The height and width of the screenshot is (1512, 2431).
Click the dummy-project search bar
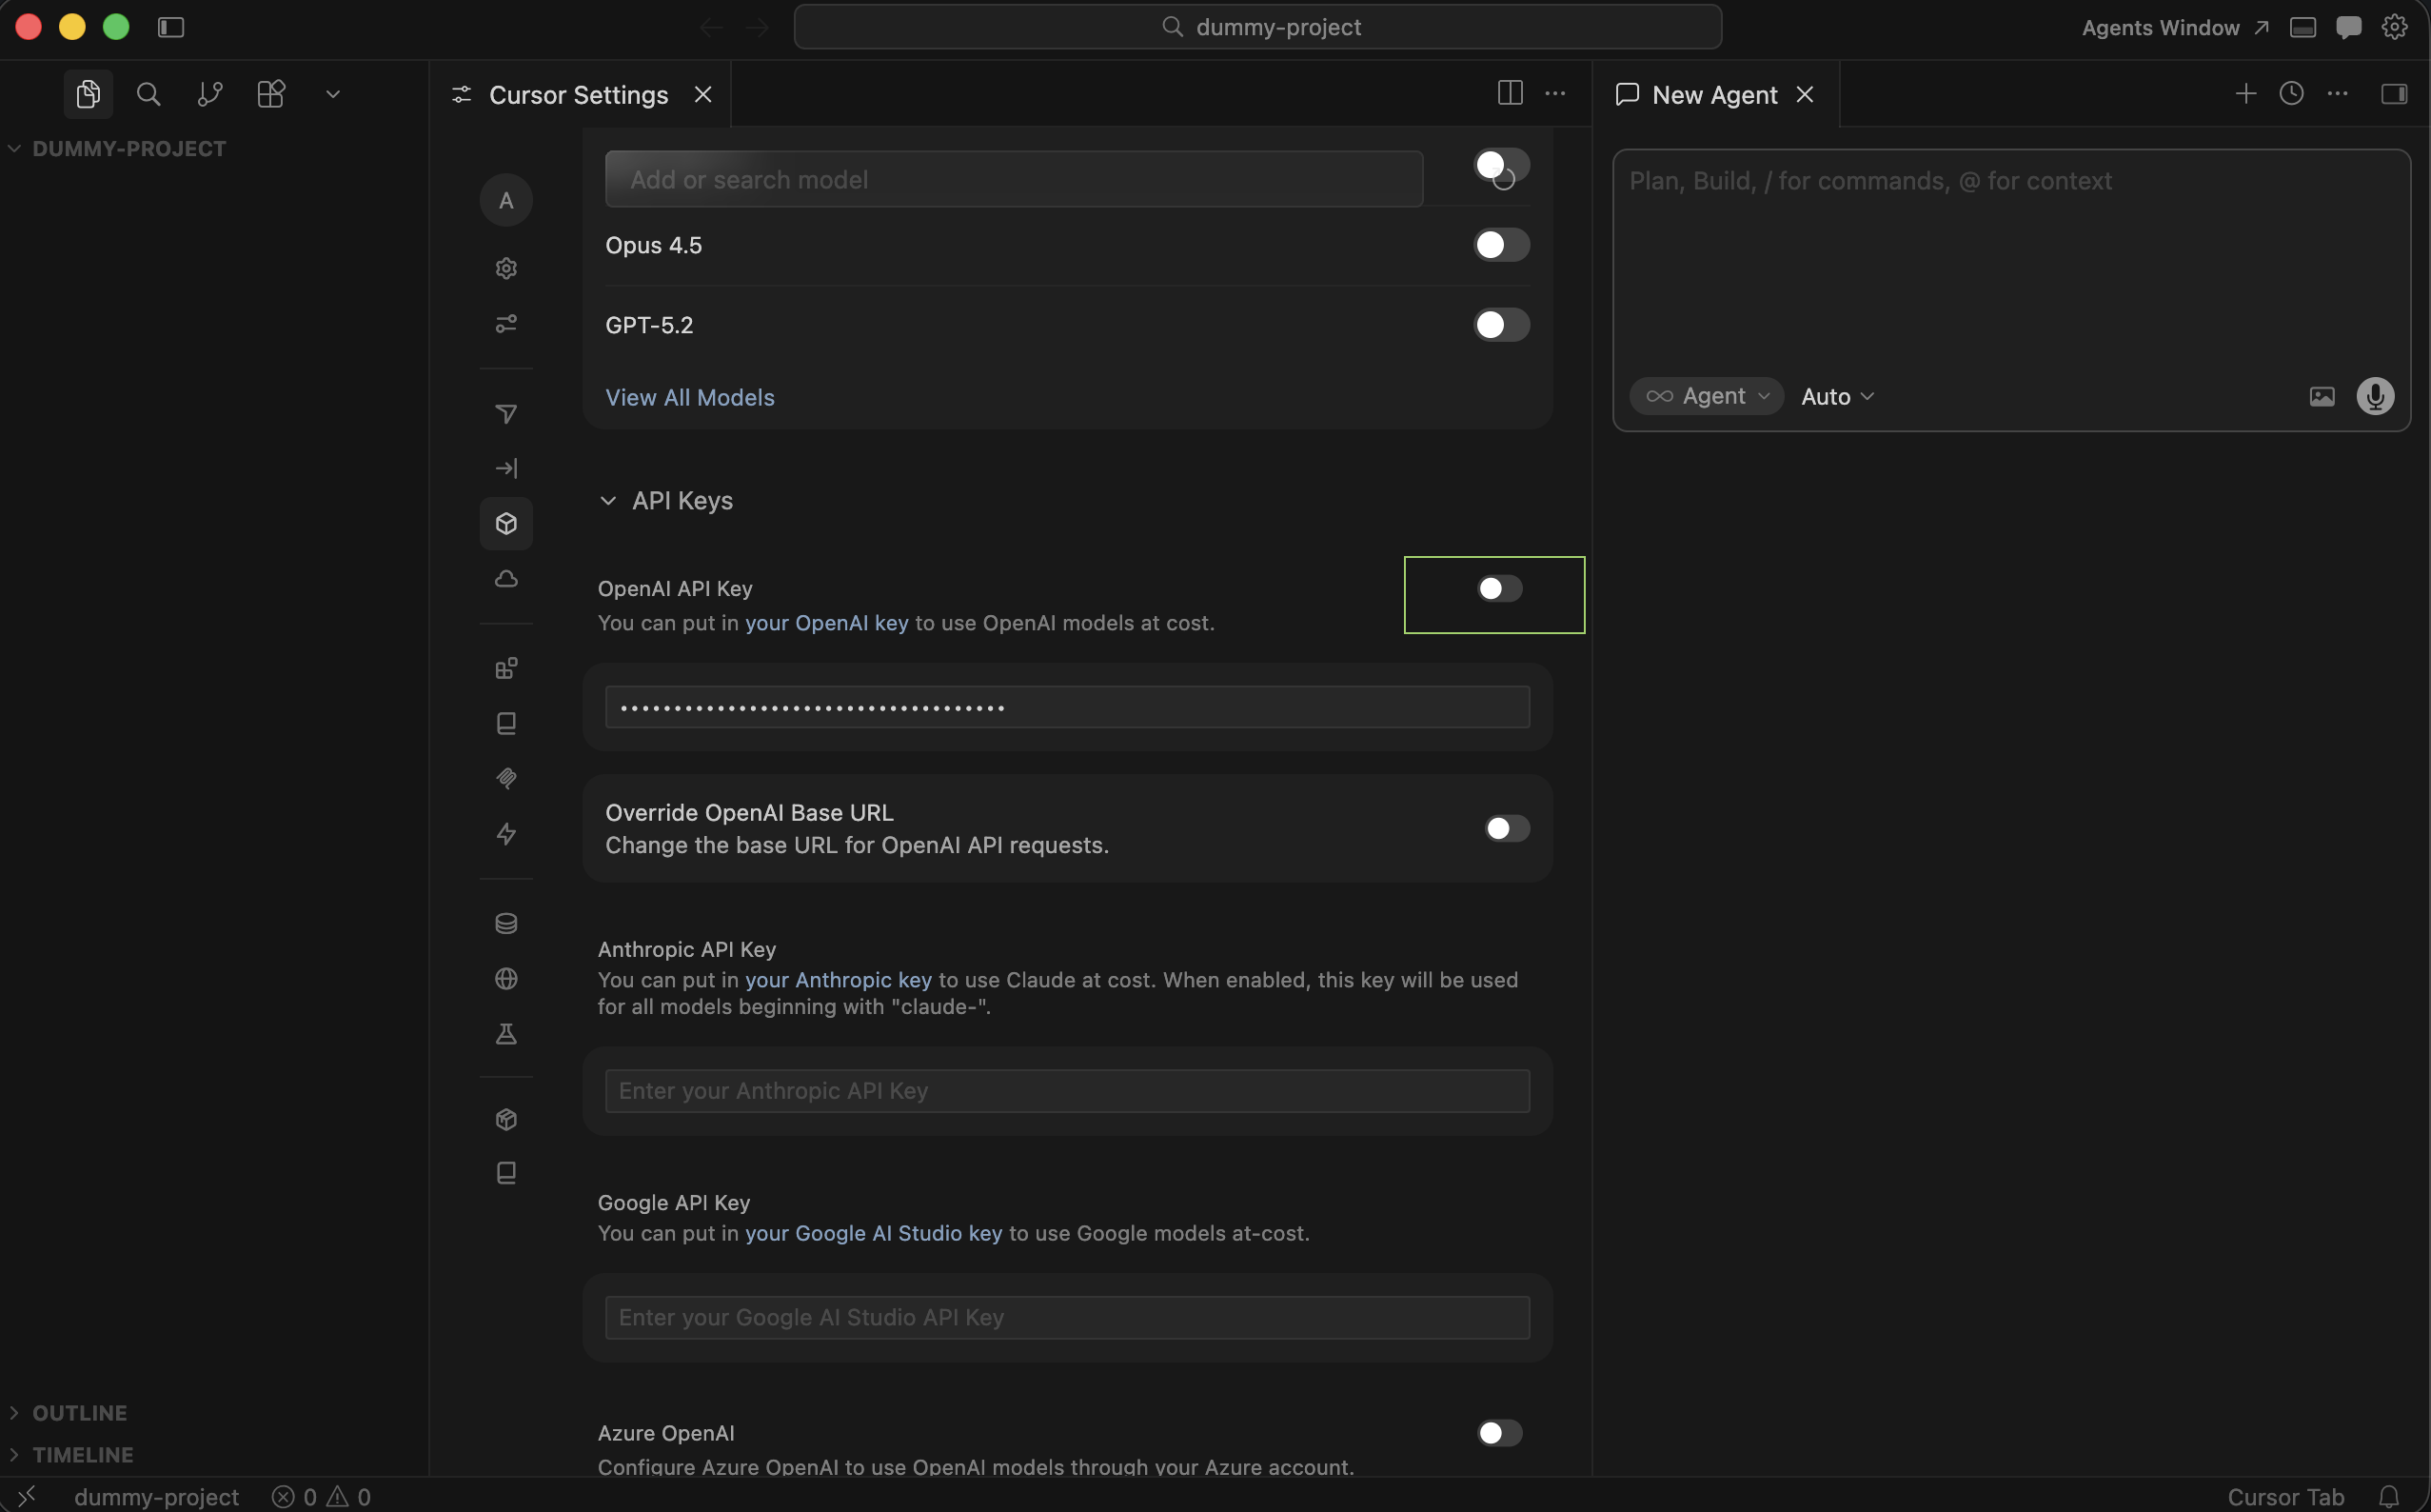point(1257,27)
